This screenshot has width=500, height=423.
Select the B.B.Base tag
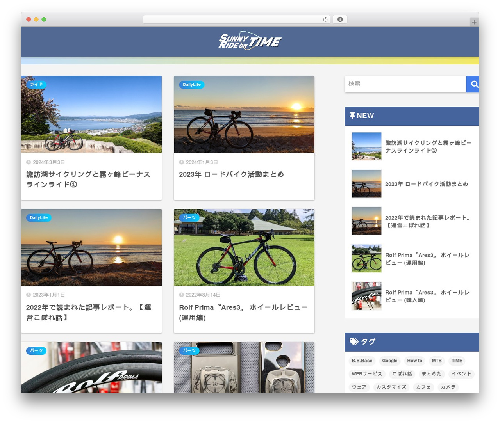click(362, 361)
